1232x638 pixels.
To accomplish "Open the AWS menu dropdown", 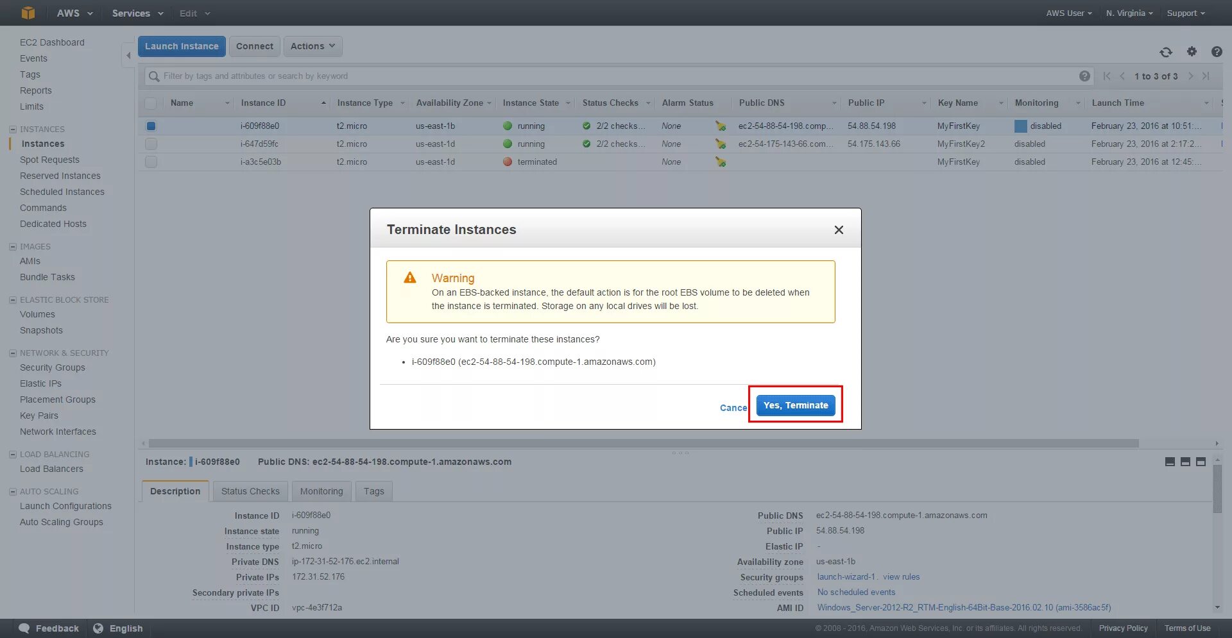I will 74,13.
